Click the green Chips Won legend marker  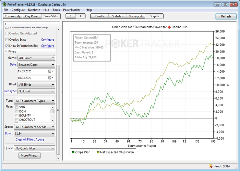point(72,152)
